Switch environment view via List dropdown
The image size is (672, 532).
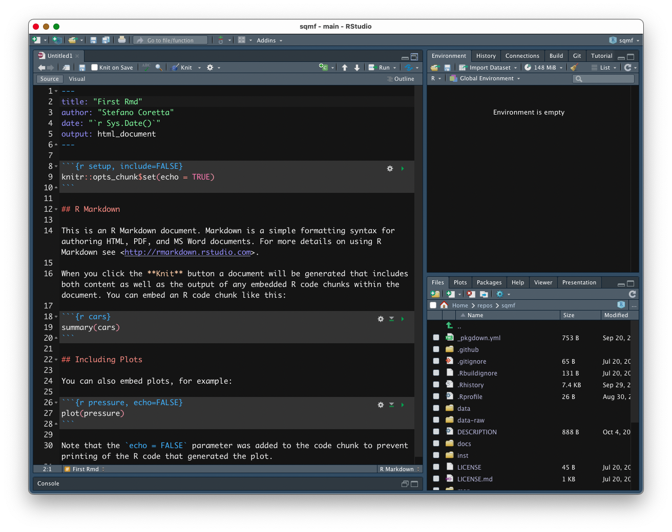click(604, 68)
